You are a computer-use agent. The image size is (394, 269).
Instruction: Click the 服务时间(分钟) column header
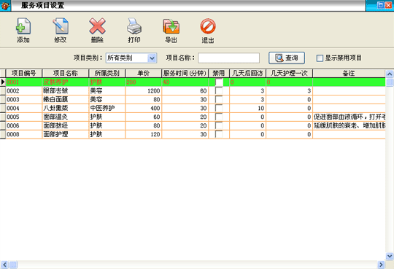[185, 73]
